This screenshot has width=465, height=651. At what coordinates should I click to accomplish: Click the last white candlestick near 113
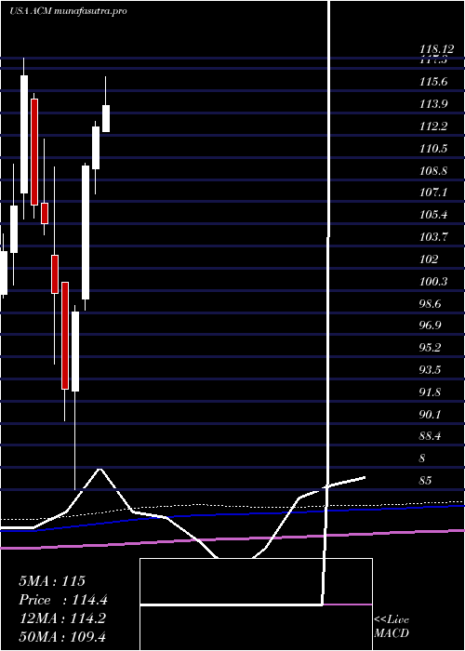pyautogui.click(x=106, y=118)
